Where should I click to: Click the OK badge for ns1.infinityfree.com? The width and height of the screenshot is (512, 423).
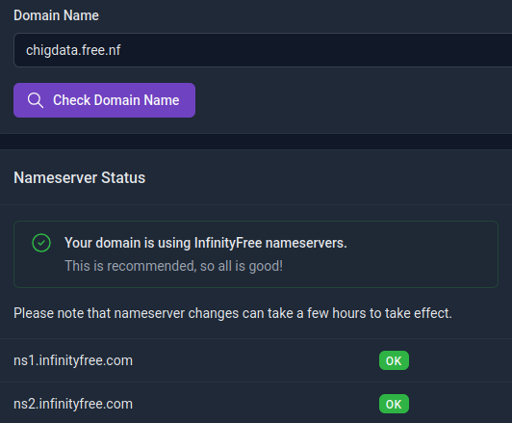tap(394, 360)
